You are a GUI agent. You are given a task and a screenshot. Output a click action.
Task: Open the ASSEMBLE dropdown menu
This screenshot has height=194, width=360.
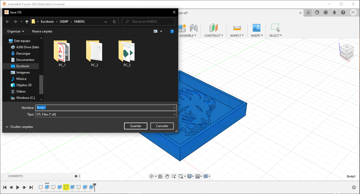[x=188, y=36]
